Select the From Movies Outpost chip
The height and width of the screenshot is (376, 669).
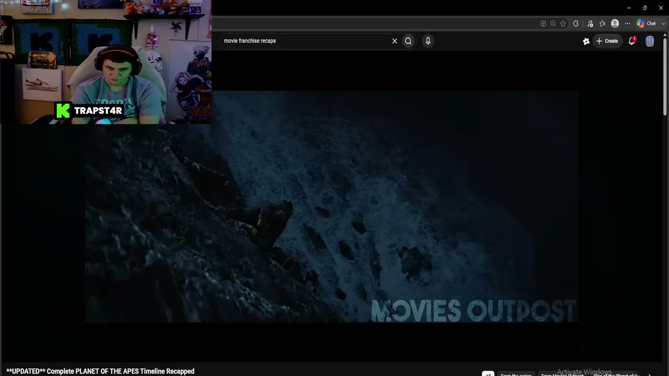pyautogui.click(x=562, y=374)
